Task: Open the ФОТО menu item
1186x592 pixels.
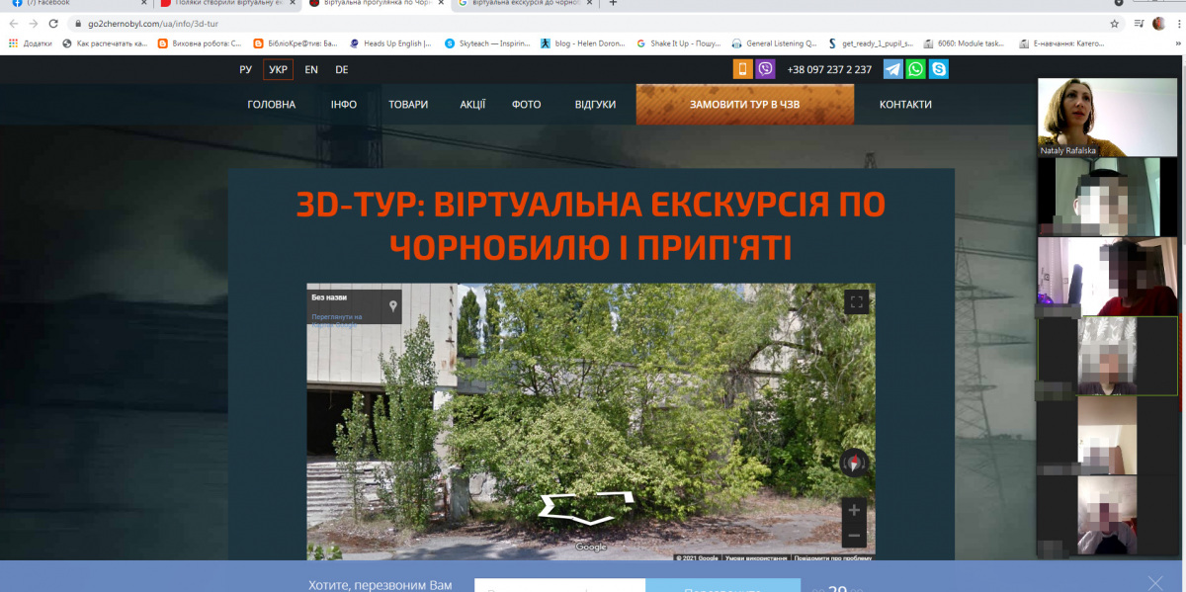Action: pyautogui.click(x=527, y=105)
